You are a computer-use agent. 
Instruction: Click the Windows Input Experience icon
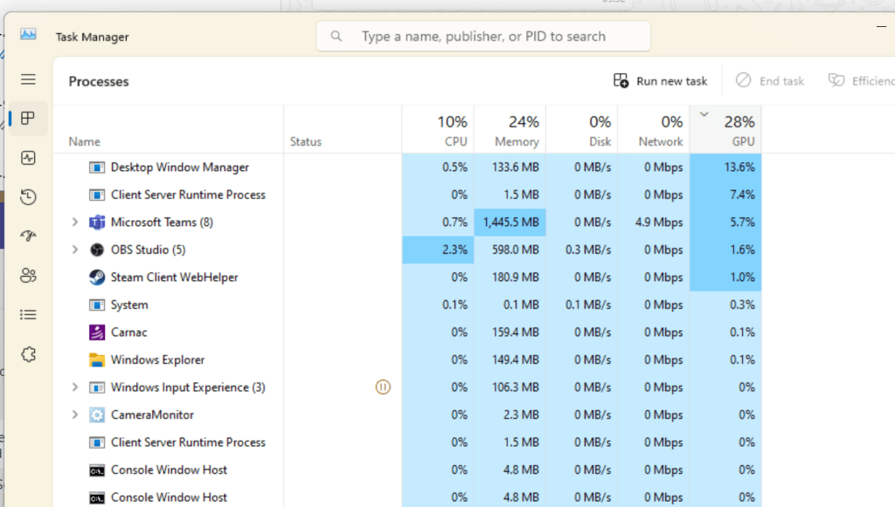(97, 387)
